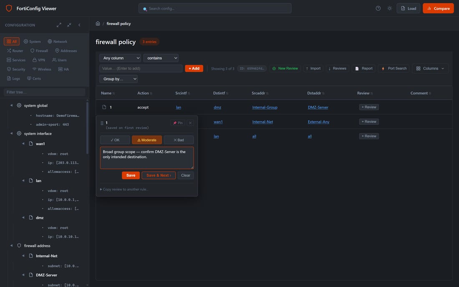Focus the filter Value input field
This screenshot has height=287, width=459.
141,68
